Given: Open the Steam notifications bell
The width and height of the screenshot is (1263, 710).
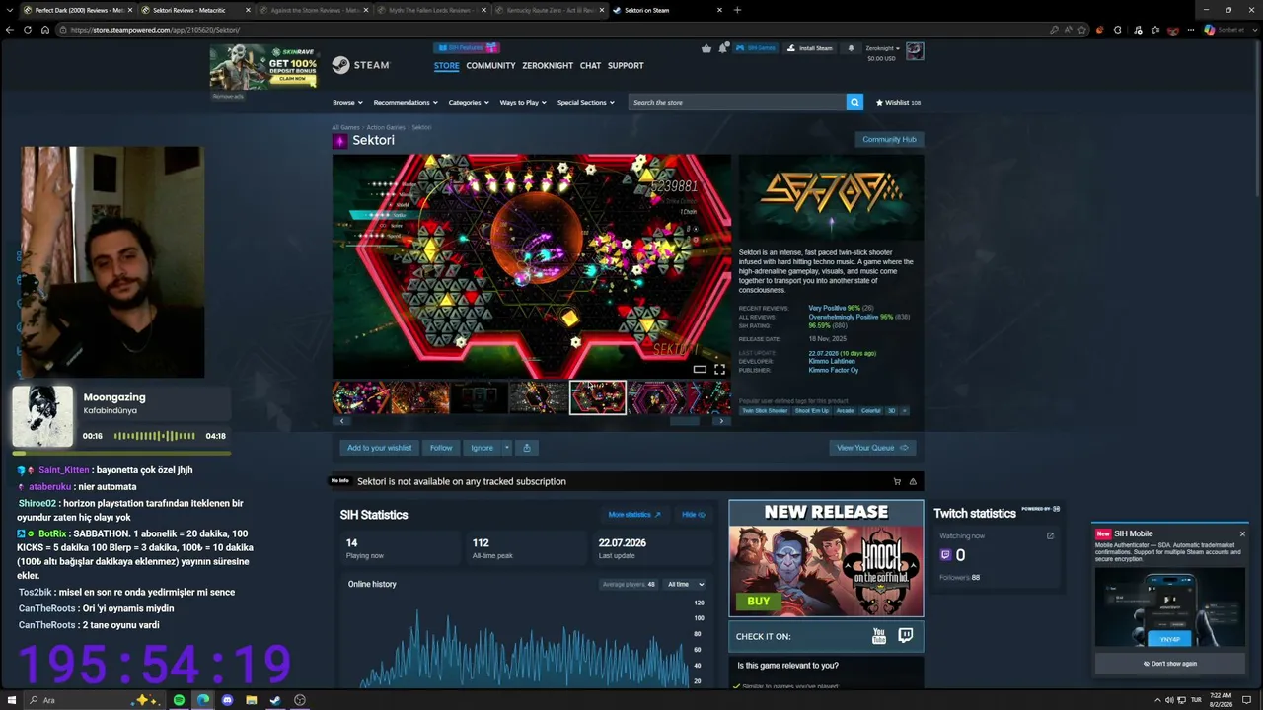Looking at the screenshot, I should pyautogui.click(x=851, y=48).
